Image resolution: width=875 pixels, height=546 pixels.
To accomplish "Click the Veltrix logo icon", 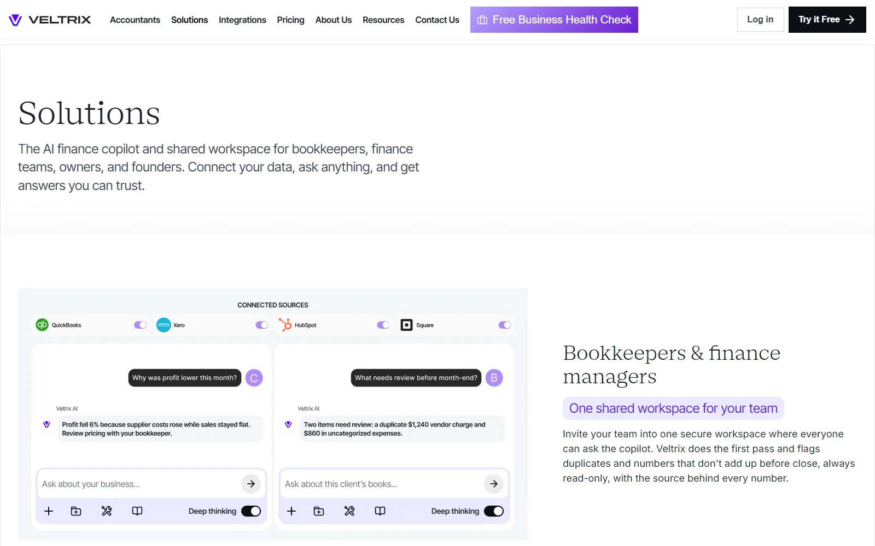I will tap(15, 20).
